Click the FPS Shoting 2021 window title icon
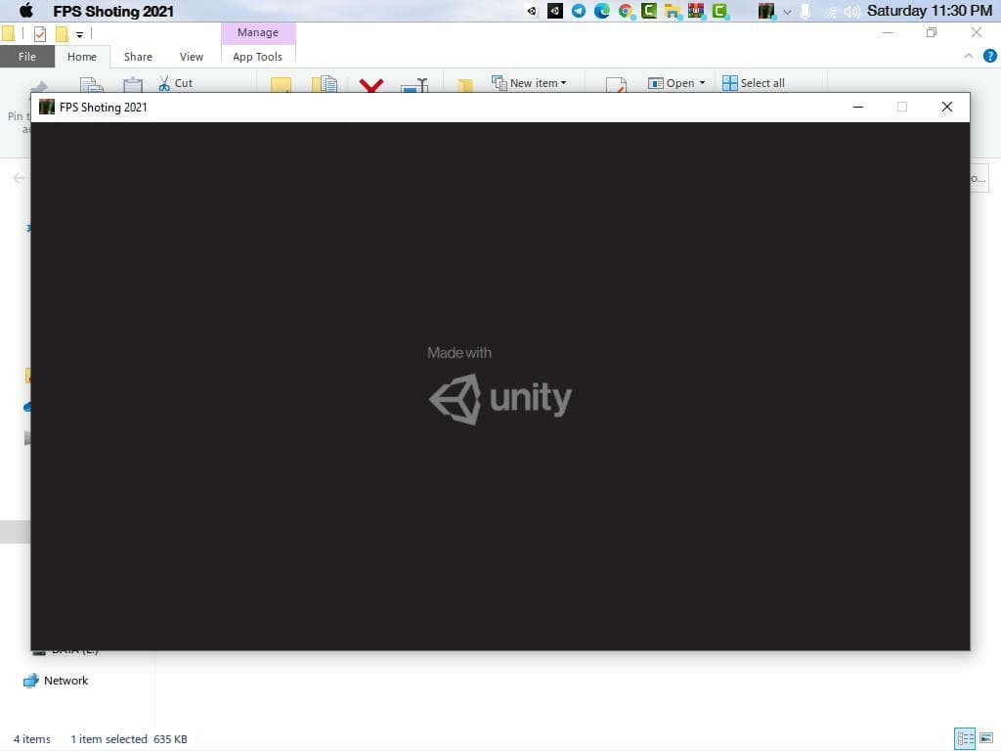The image size is (1001, 751). point(47,107)
